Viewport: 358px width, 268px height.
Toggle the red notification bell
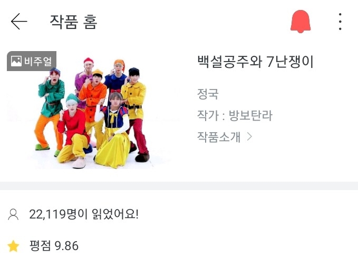[301, 22]
